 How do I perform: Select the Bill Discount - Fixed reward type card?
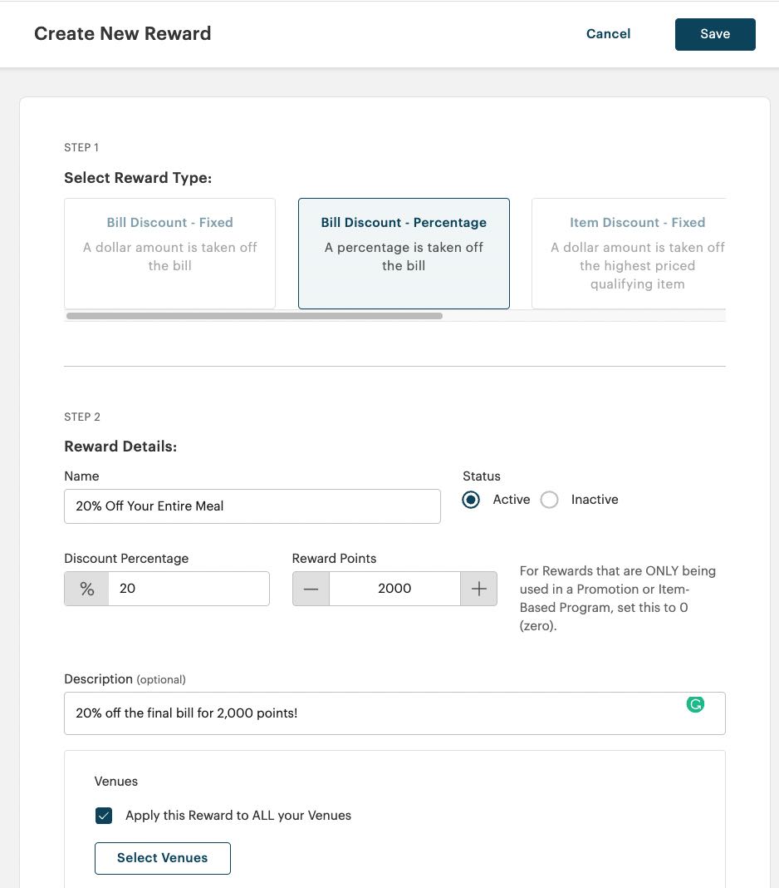click(x=169, y=251)
